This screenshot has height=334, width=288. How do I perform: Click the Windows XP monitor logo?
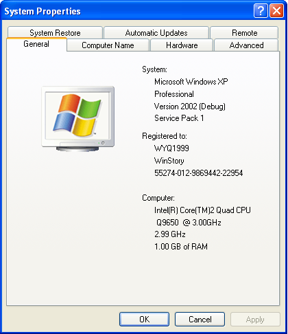point(77,119)
